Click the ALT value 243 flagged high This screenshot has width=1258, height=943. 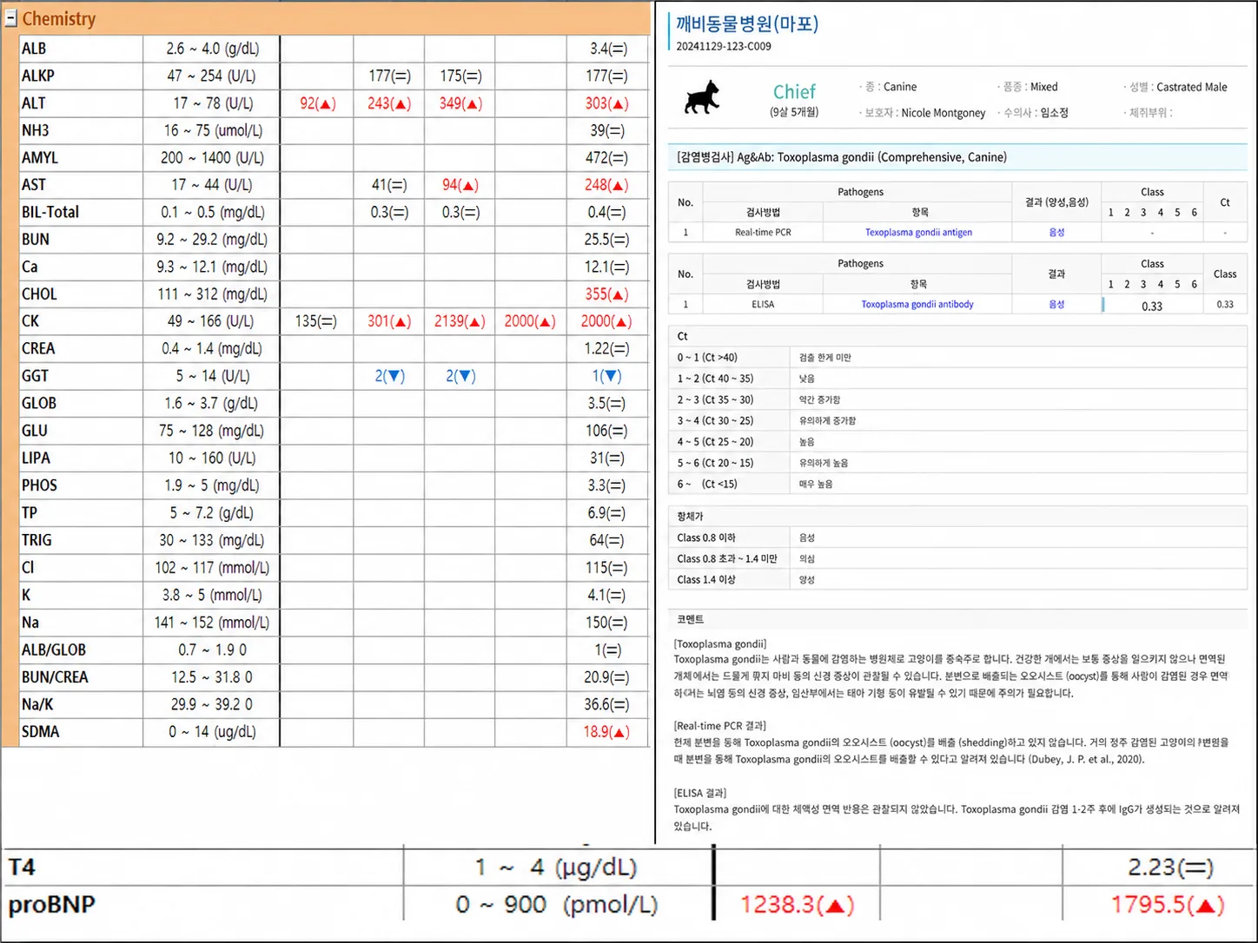(x=389, y=103)
